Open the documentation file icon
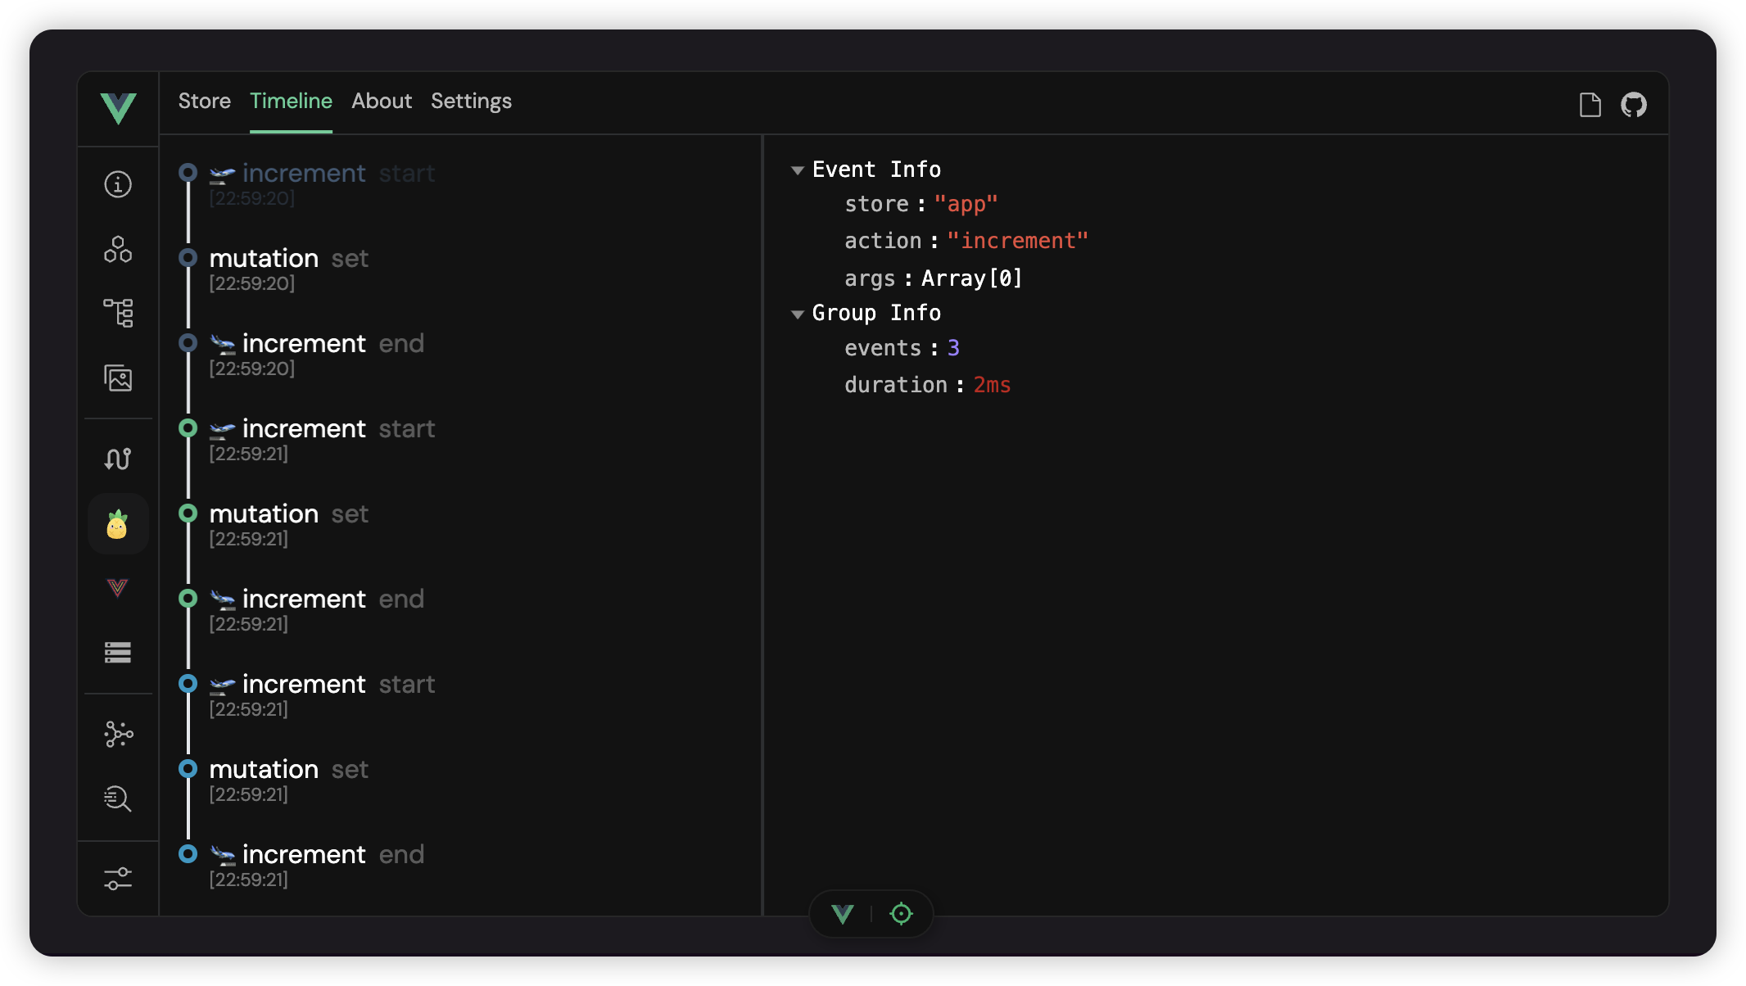This screenshot has height=986, width=1746. tap(1590, 105)
